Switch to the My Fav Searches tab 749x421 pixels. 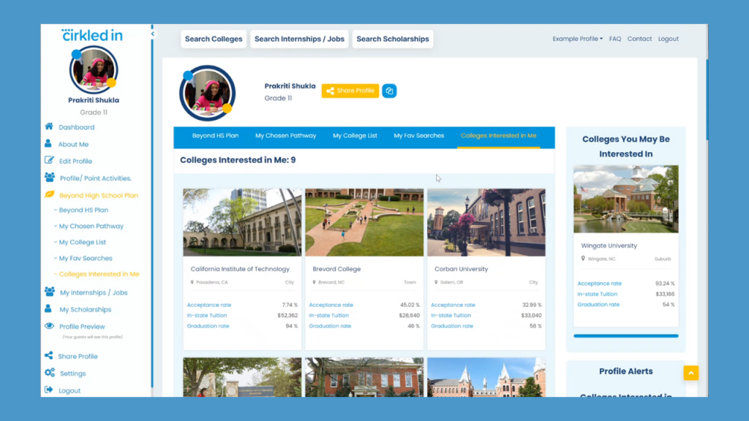click(419, 135)
